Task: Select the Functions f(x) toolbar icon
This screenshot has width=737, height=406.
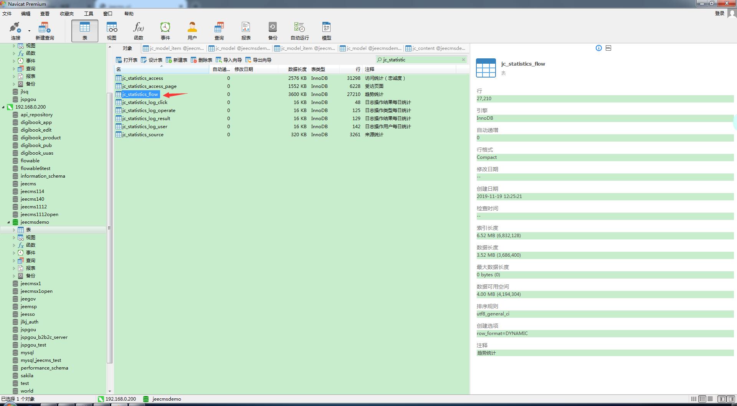Action: [x=138, y=31]
